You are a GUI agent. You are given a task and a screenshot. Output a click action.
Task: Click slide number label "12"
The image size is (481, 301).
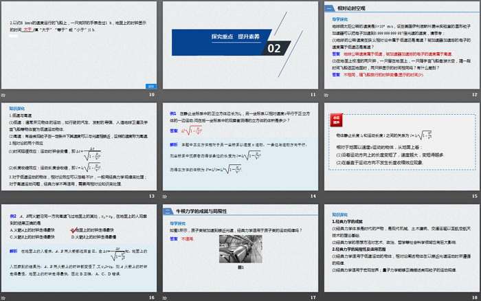tap(475, 95)
